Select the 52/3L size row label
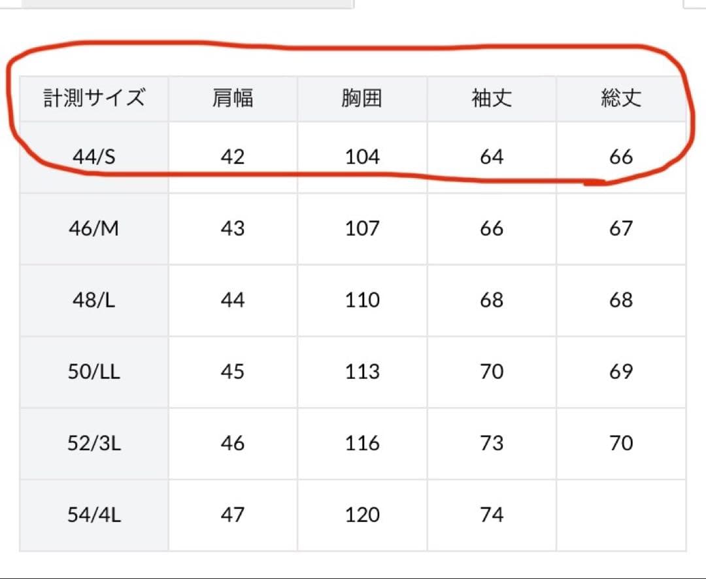 click(x=94, y=444)
